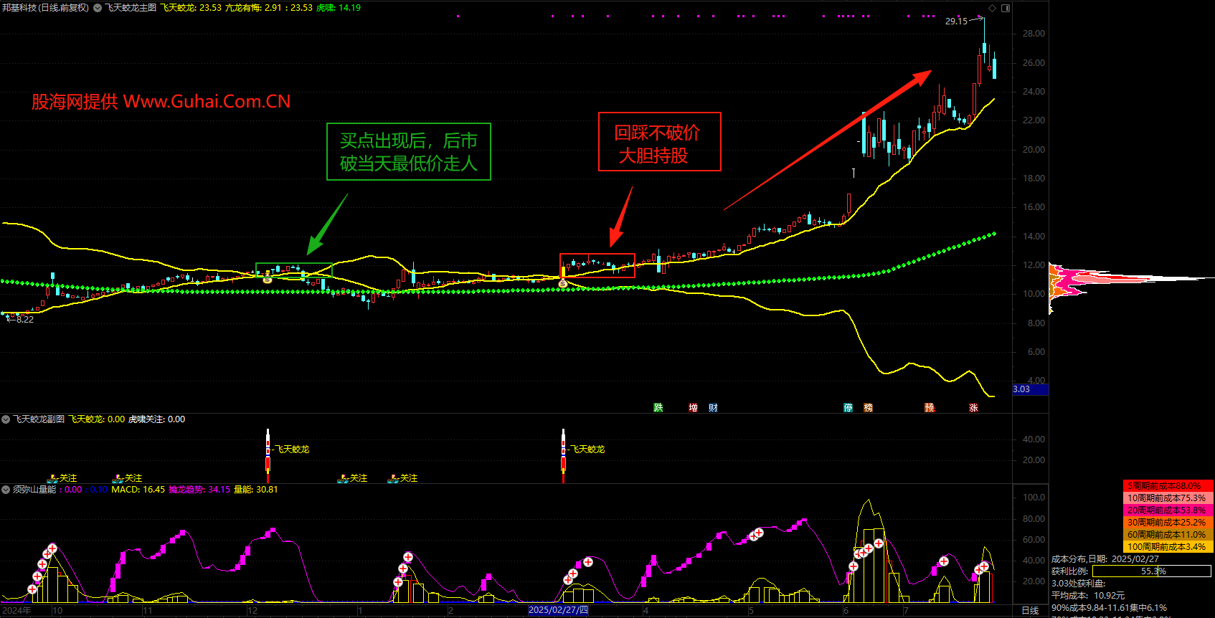Click the 平均成本: 10.92元 line
Viewport: 1215px width, 618px height.
(x=1088, y=596)
